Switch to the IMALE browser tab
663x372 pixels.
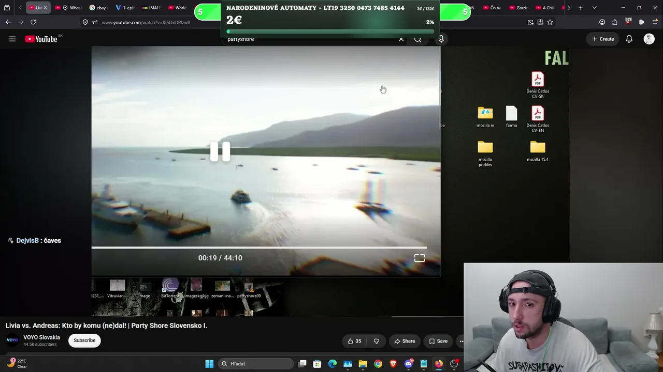click(151, 8)
